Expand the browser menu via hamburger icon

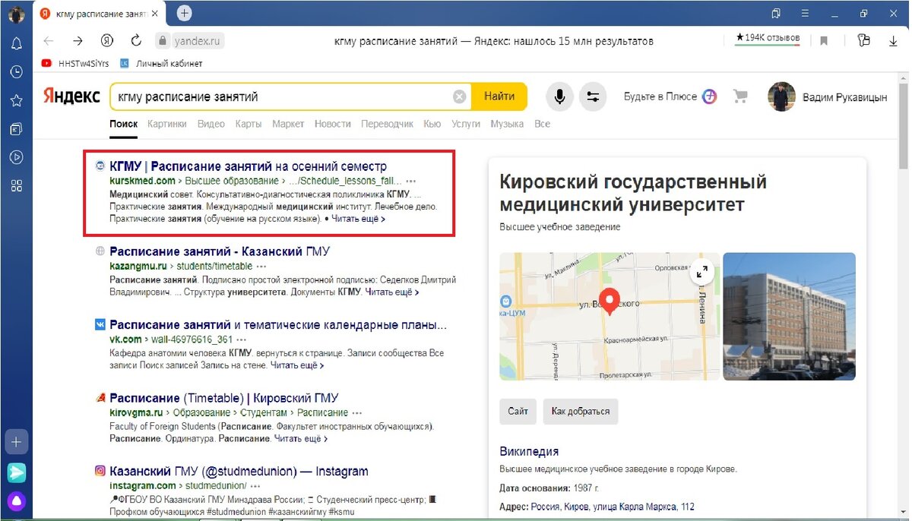[804, 13]
